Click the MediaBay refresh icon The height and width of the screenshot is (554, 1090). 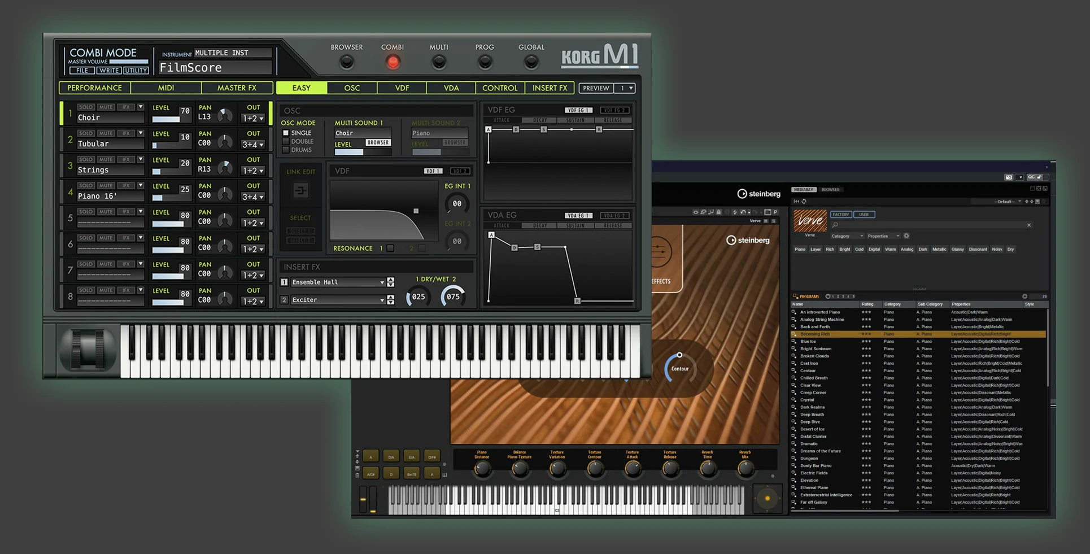pyautogui.click(x=804, y=202)
